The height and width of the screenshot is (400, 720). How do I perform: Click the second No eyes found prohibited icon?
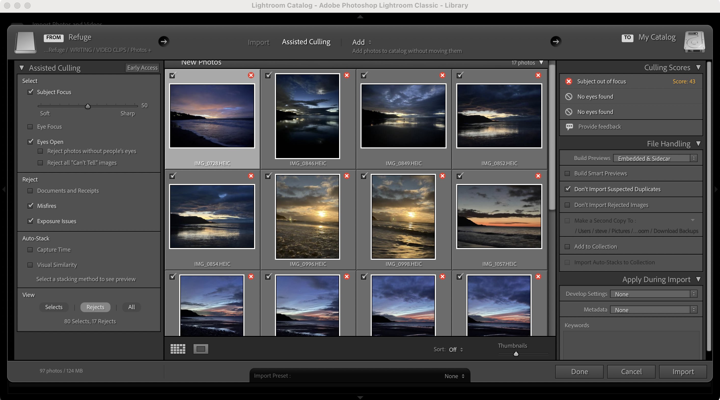[x=569, y=112]
